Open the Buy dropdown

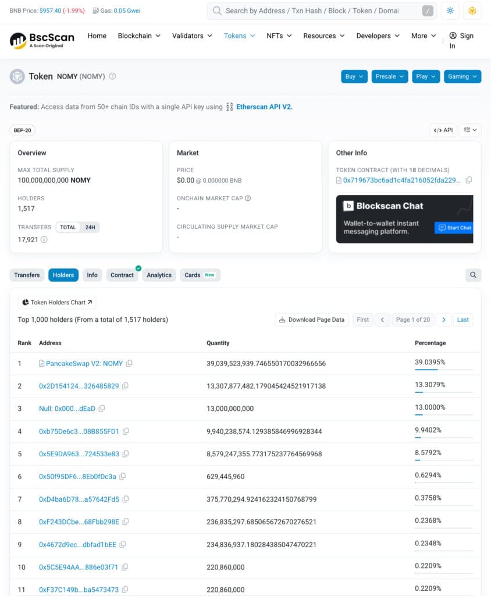tap(354, 76)
